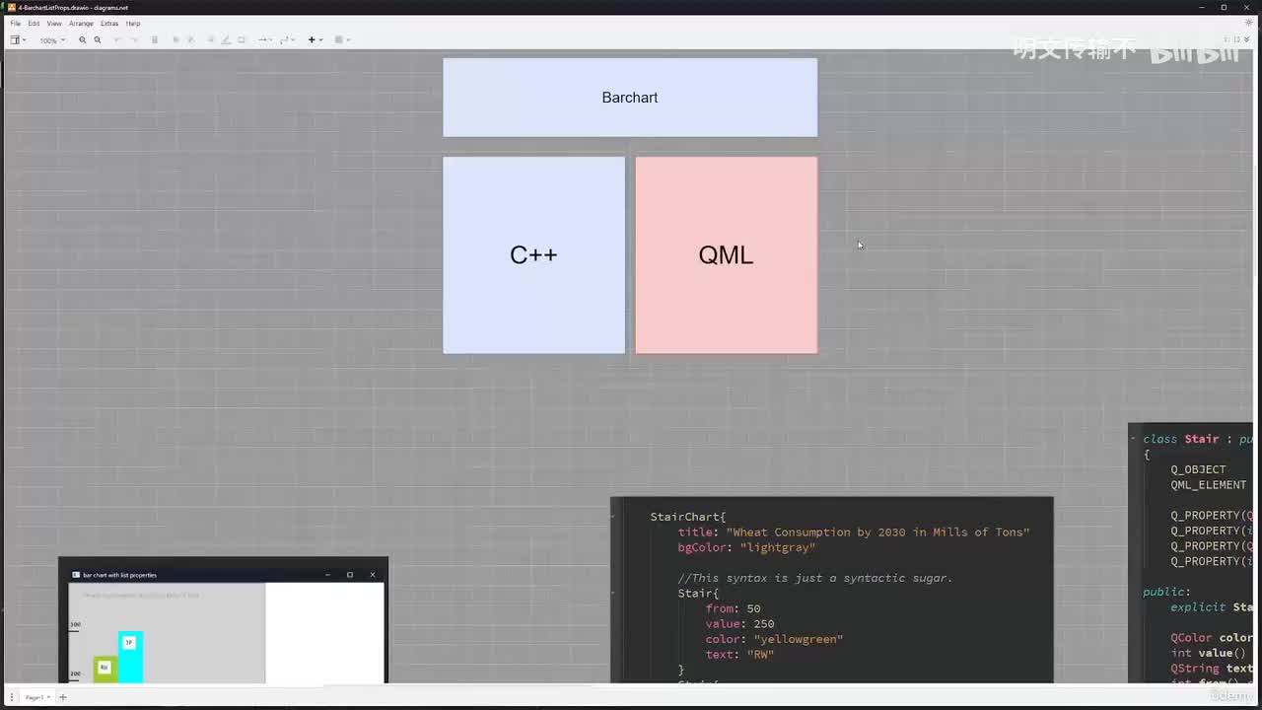The image size is (1262, 710).
Task: Click the fill color bucket icon
Action: pos(211,40)
